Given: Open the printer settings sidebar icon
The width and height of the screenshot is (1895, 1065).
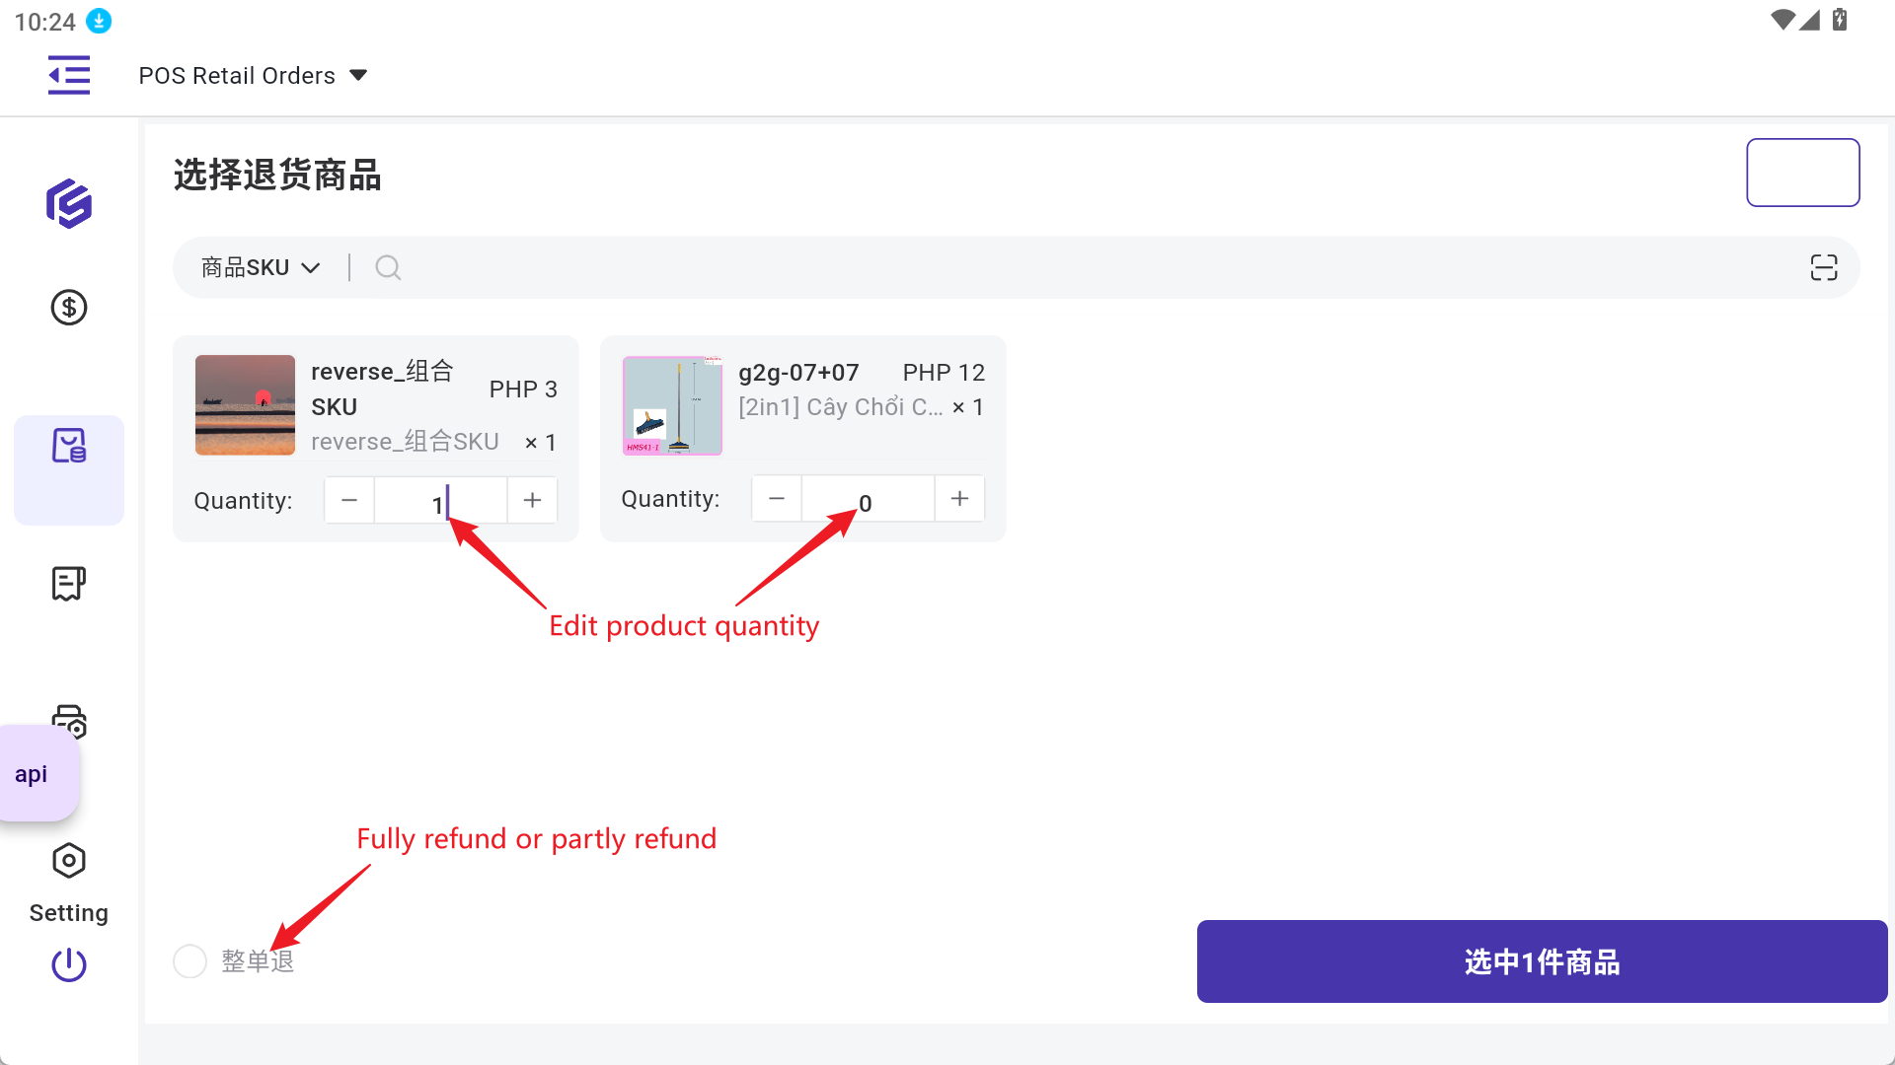Looking at the screenshot, I should (x=69, y=715).
